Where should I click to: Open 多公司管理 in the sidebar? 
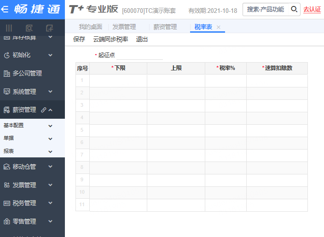click(27, 73)
